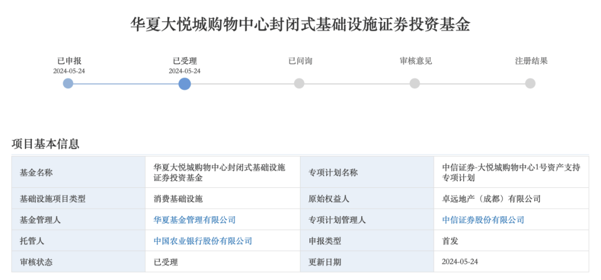Screen dimensions: 601x280
Task: Click the 专项计划管理人 label cell
Action: click(367, 219)
